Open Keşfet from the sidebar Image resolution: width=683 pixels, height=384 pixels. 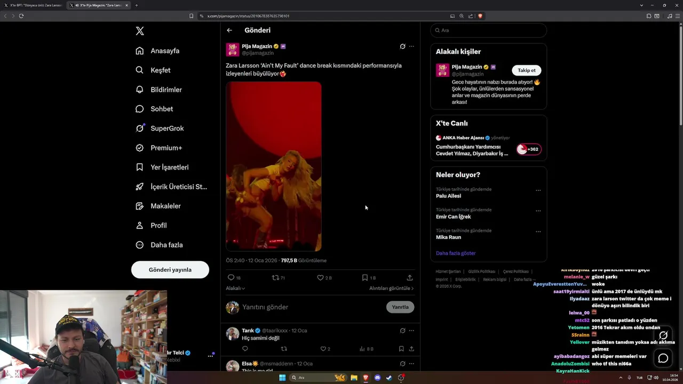click(x=154, y=70)
